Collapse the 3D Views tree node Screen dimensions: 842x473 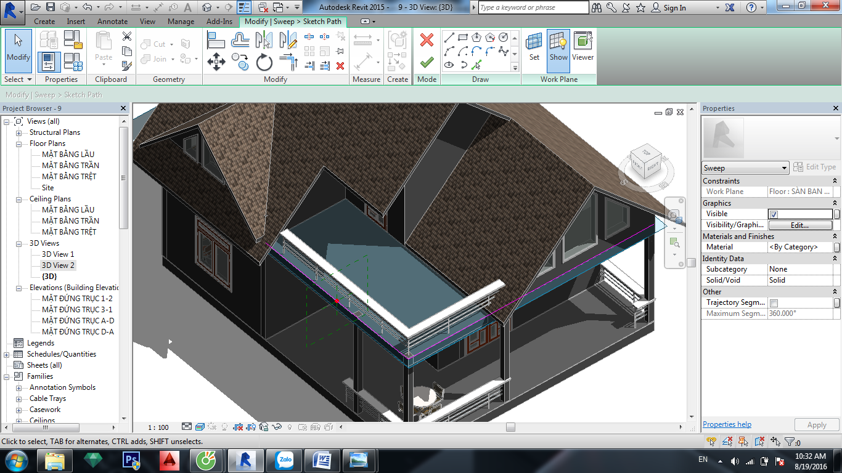(18, 243)
